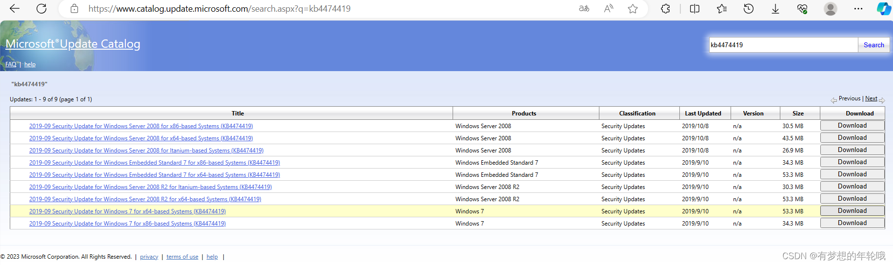Open browser extensions puzzle icon
893x265 pixels.
pyautogui.click(x=665, y=8)
